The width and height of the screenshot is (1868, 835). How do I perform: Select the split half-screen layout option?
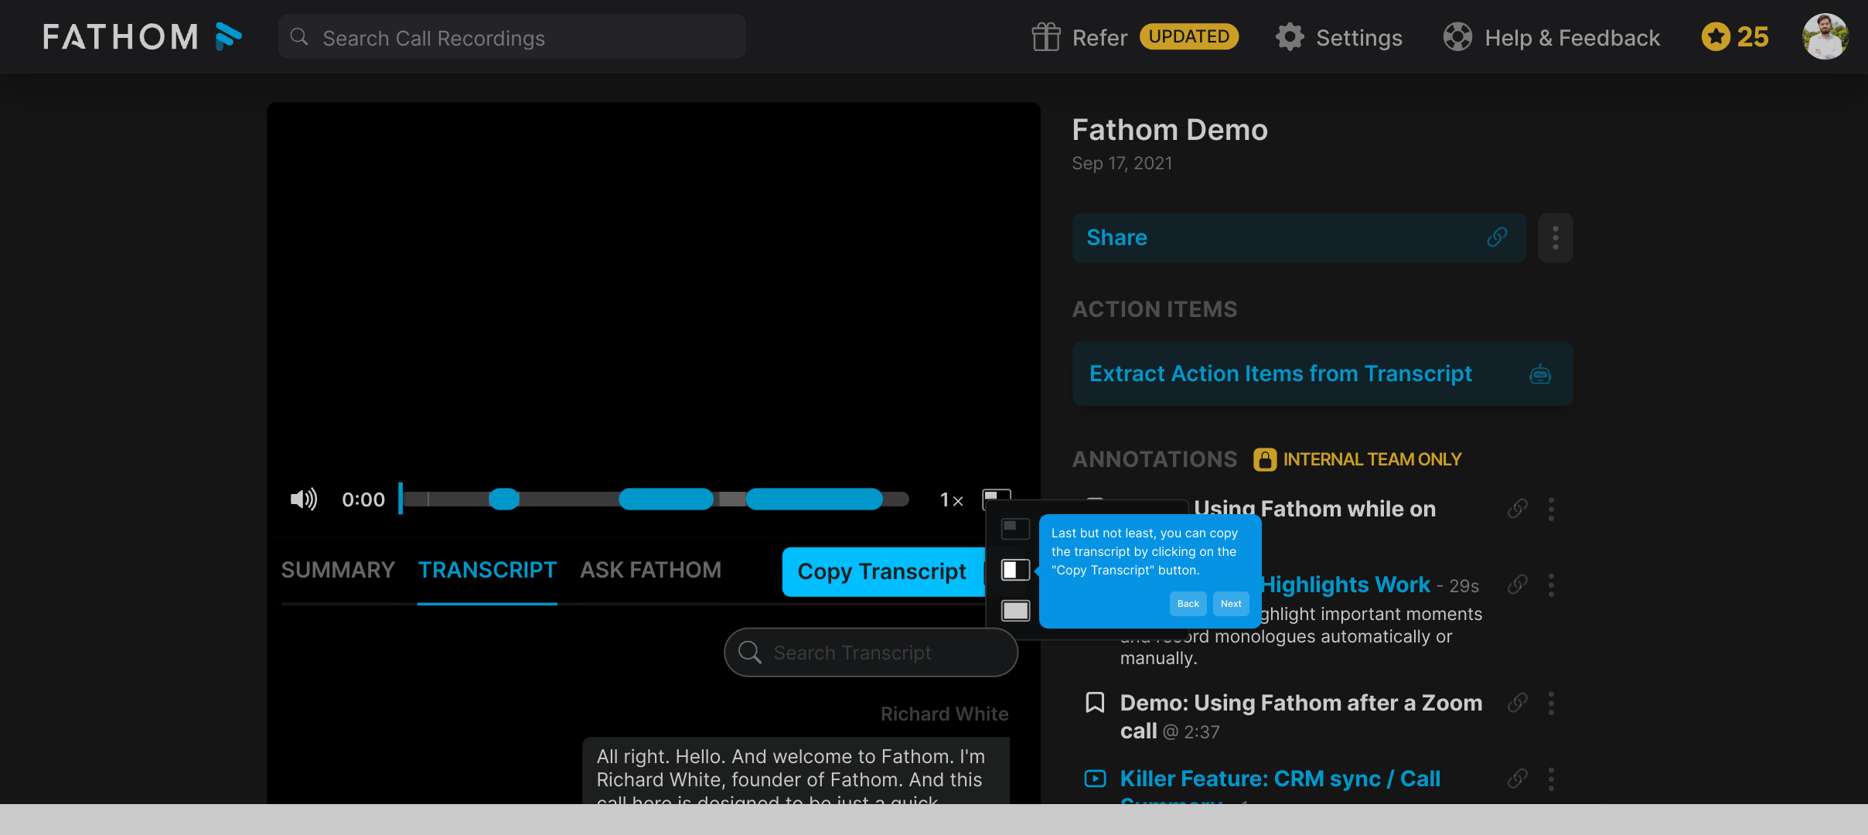click(x=1015, y=570)
